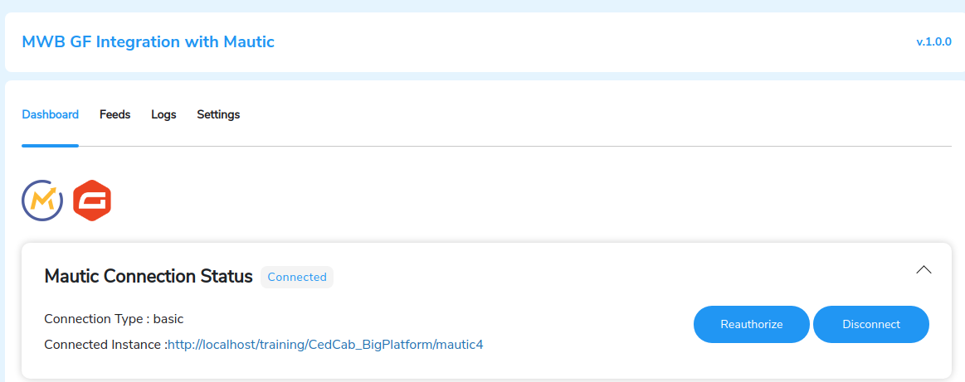Collapse the Mautic Connection Status panel
The height and width of the screenshot is (382, 965).
pyautogui.click(x=924, y=269)
